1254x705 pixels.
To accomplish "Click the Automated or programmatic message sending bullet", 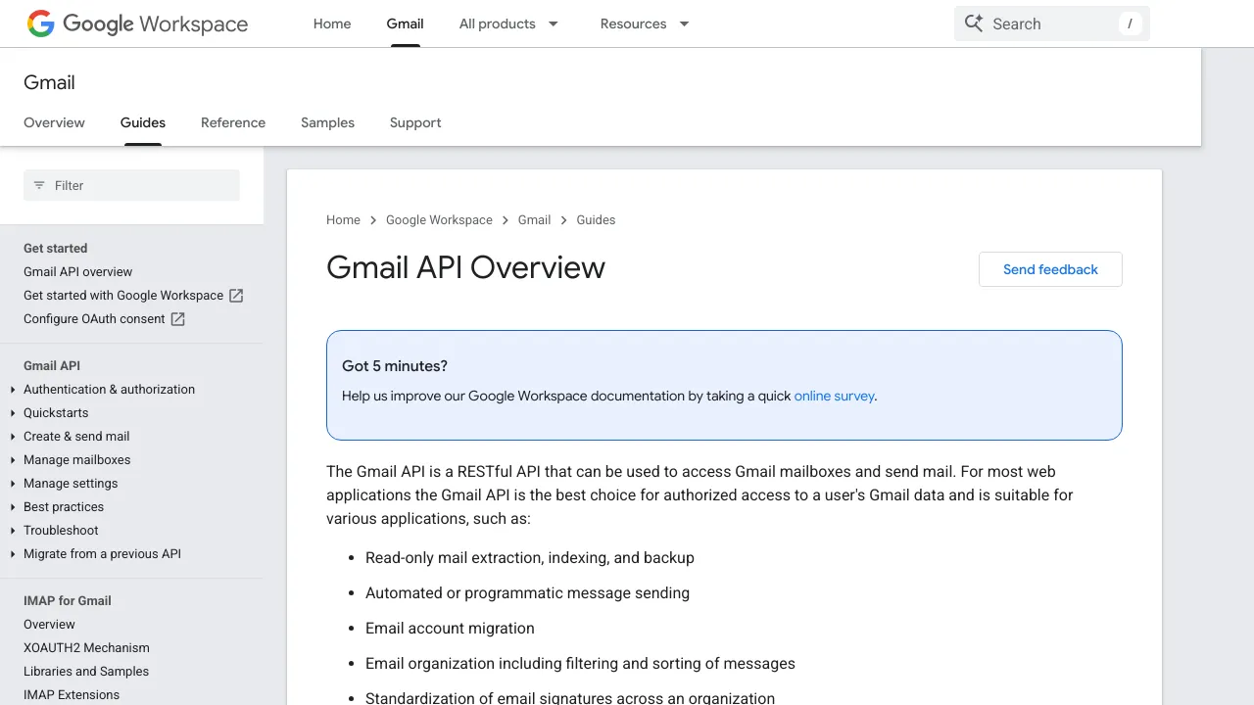I will 527,593.
